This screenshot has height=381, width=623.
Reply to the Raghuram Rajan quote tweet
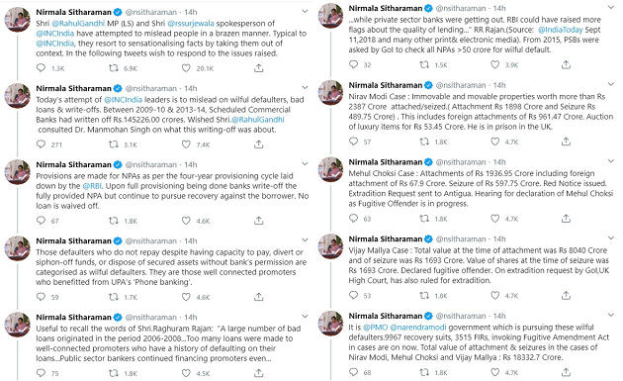coord(41,373)
